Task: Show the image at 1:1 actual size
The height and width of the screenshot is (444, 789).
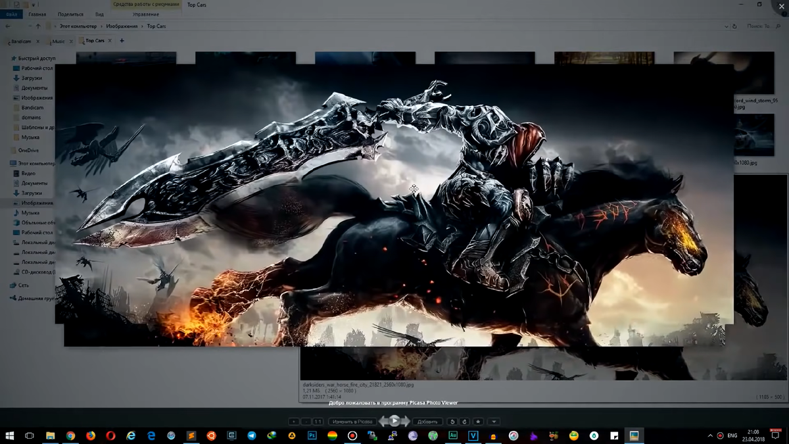Action: [318, 422]
